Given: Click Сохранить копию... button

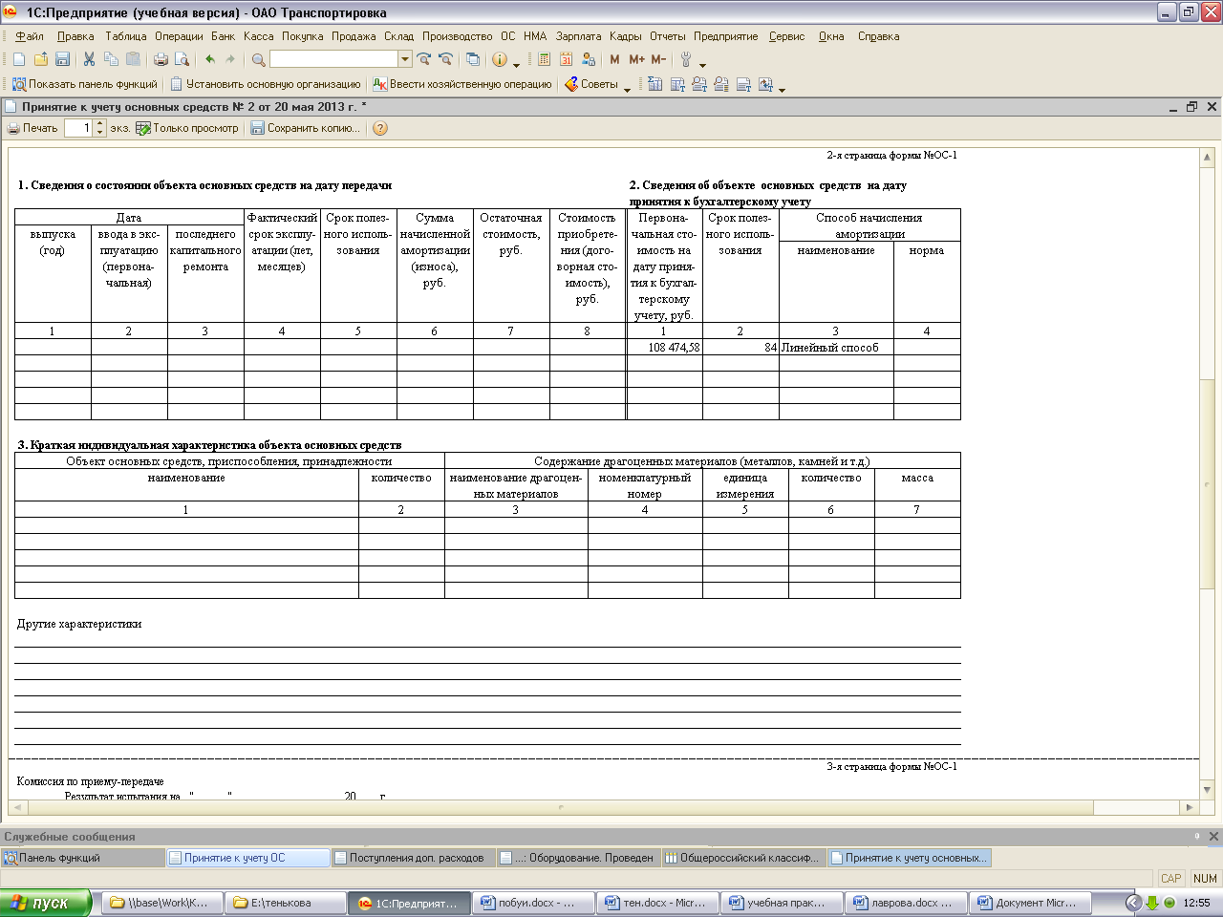Looking at the screenshot, I should click(306, 128).
